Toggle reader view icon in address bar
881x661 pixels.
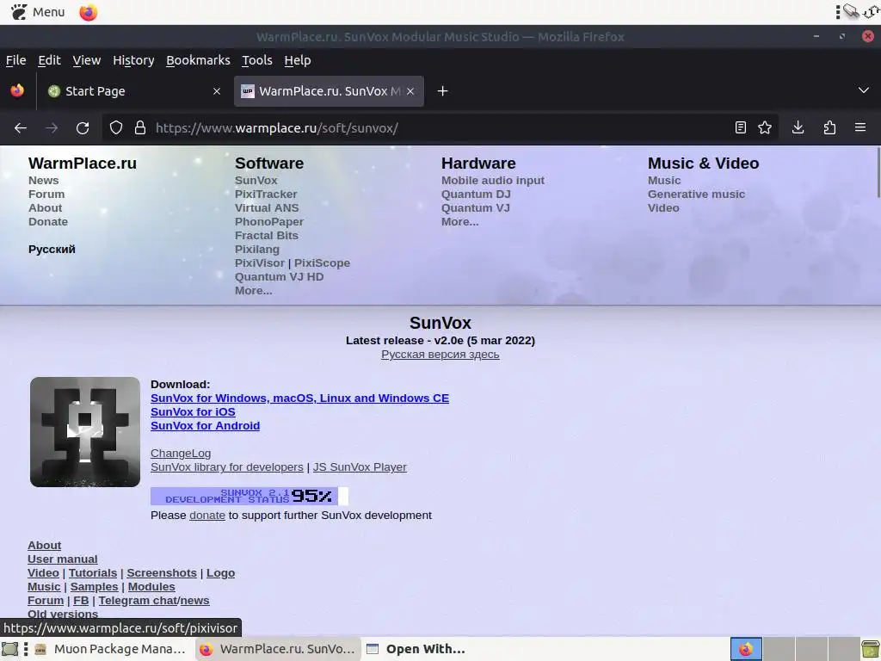[741, 127]
